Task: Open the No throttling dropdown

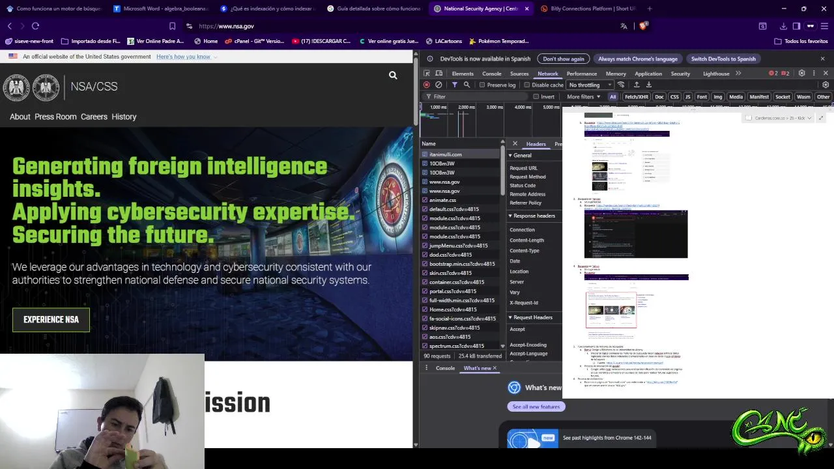Action: (589, 85)
